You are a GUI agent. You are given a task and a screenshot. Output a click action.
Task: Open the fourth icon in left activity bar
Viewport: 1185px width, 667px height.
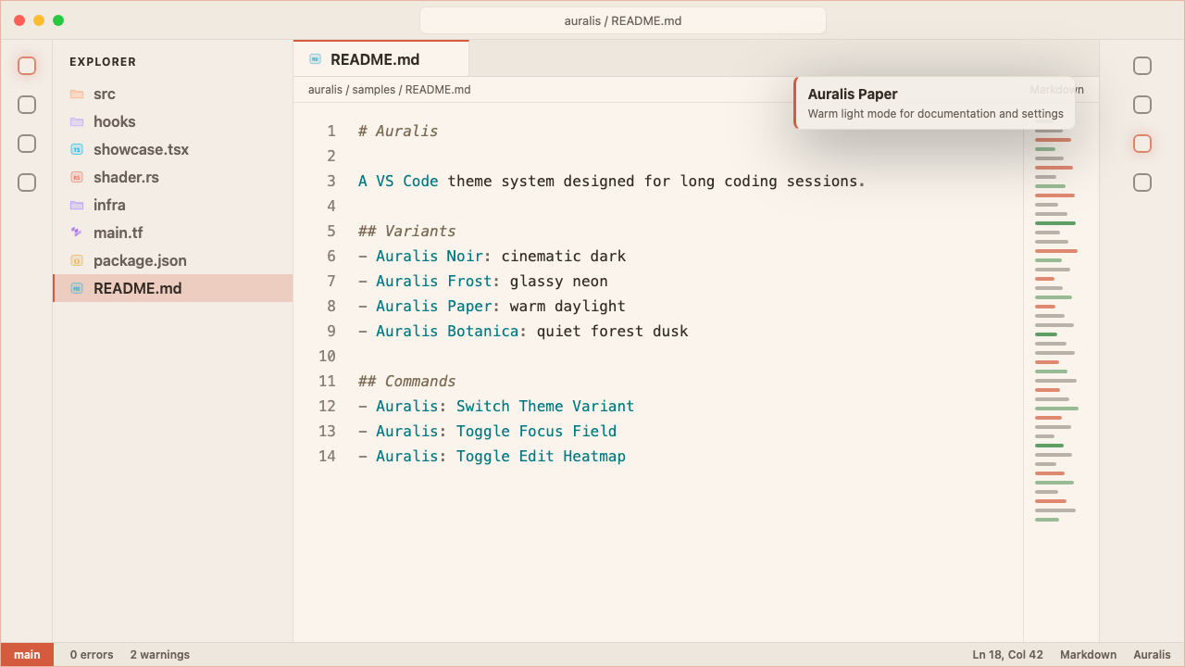[27, 182]
